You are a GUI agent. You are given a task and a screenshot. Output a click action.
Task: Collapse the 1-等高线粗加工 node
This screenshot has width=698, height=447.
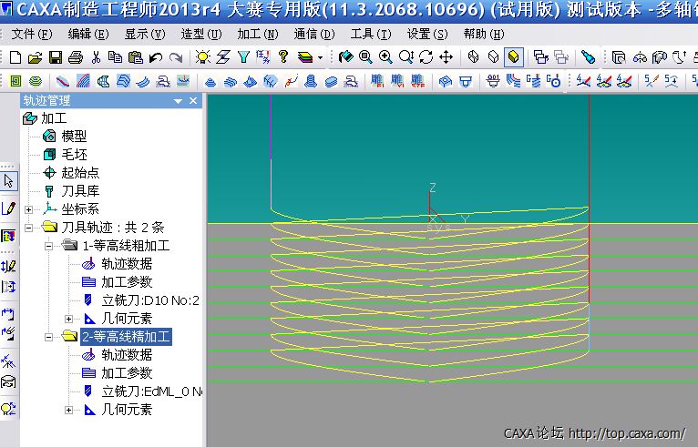coord(49,246)
